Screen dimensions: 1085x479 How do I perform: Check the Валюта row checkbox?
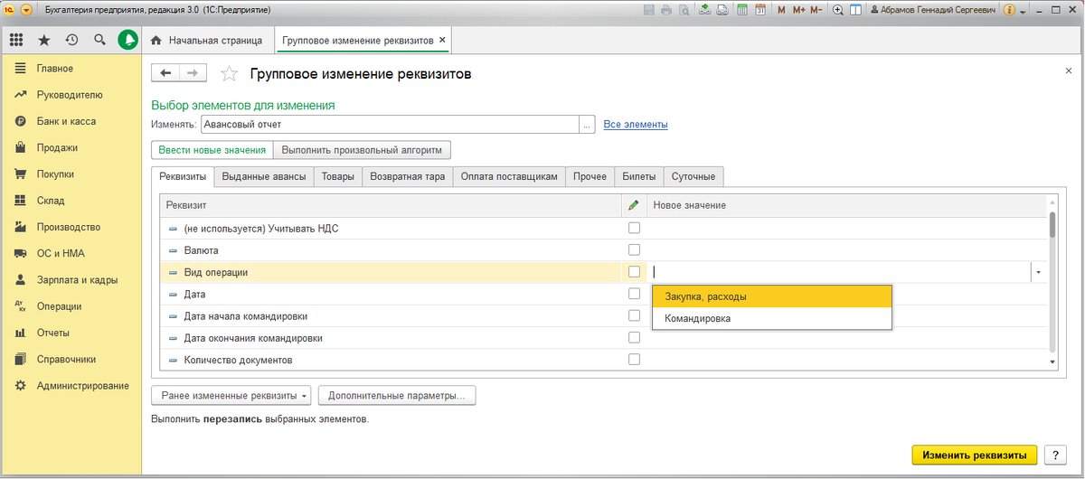634,250
